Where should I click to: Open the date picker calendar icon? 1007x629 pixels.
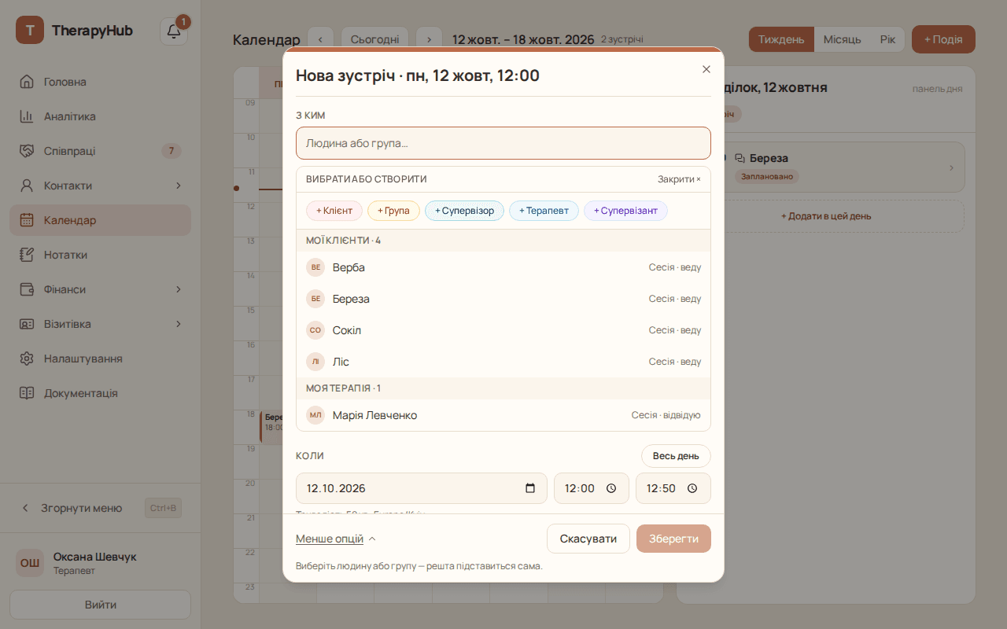tap(530, 488)
